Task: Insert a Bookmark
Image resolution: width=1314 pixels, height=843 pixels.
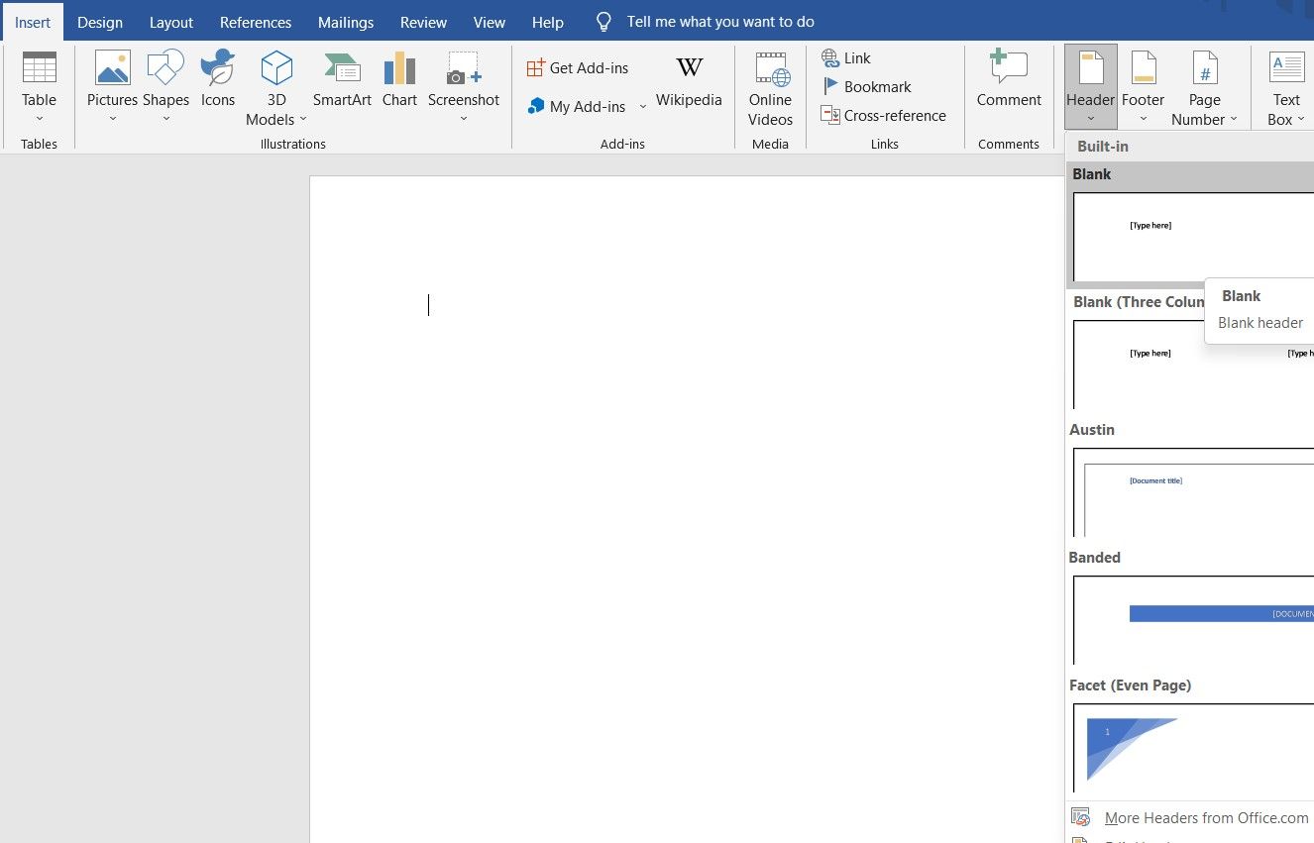Action: pos(875,86)
